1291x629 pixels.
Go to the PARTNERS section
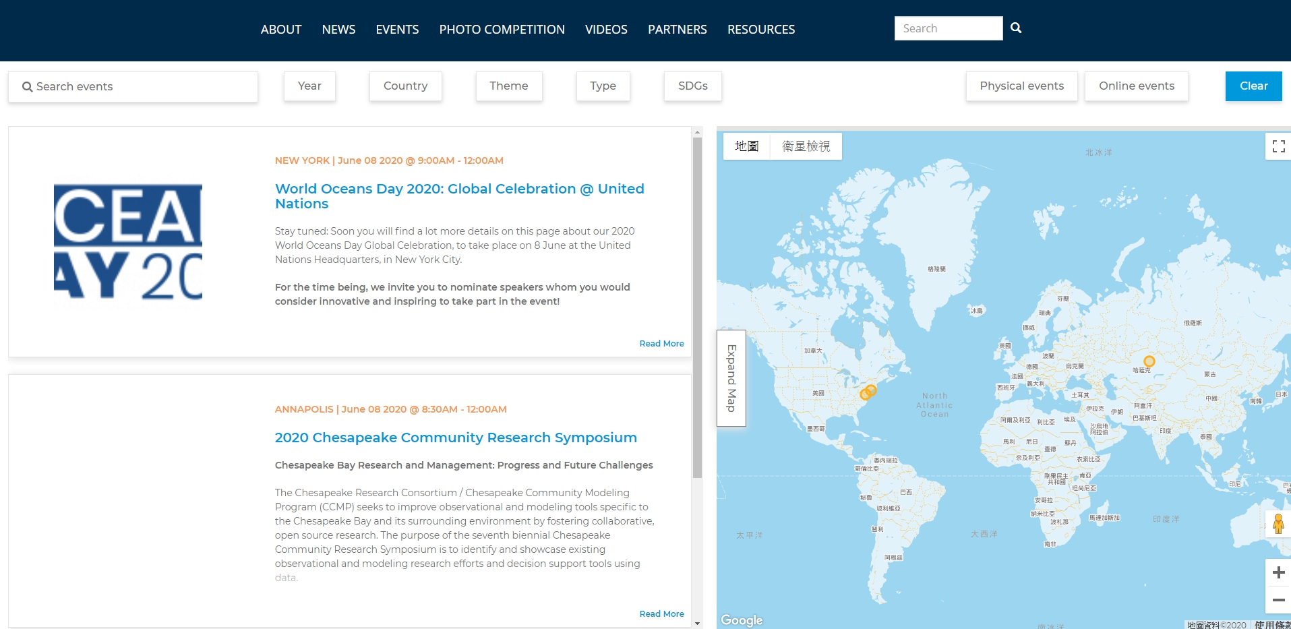click(x=677, y=29)
